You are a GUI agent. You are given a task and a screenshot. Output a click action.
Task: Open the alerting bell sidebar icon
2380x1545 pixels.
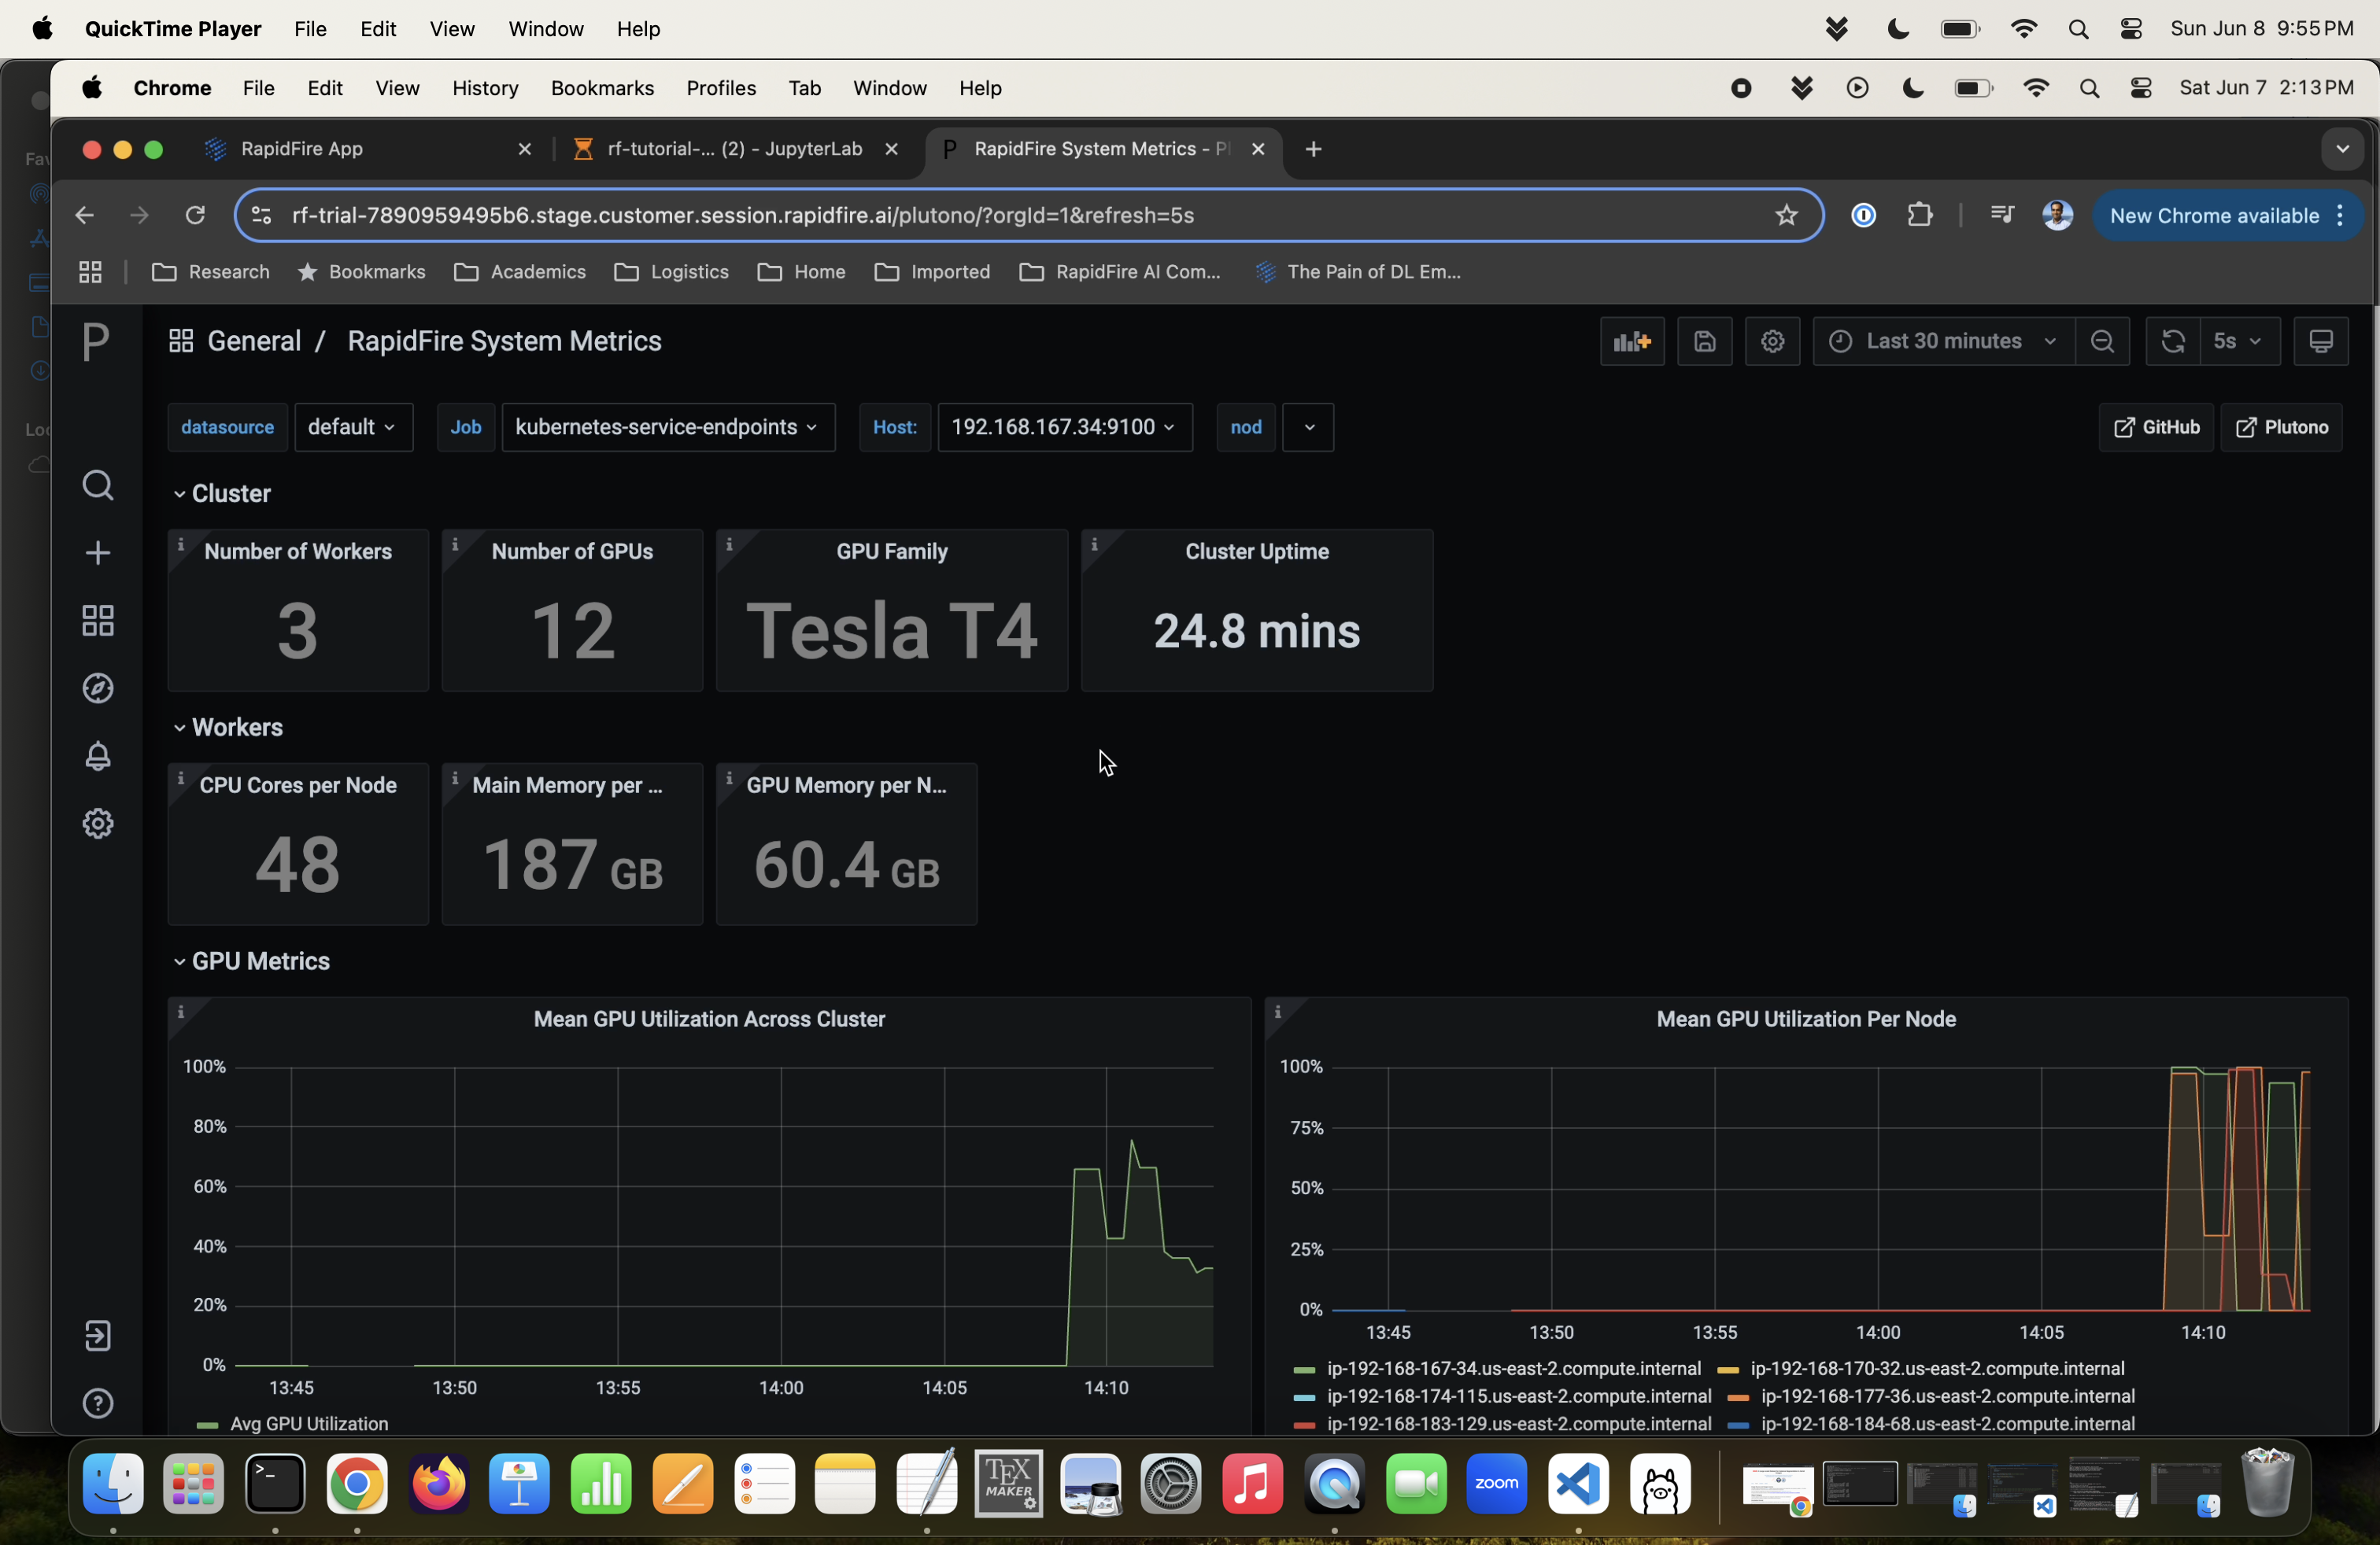pyautogui.click(x=97, y=757)
